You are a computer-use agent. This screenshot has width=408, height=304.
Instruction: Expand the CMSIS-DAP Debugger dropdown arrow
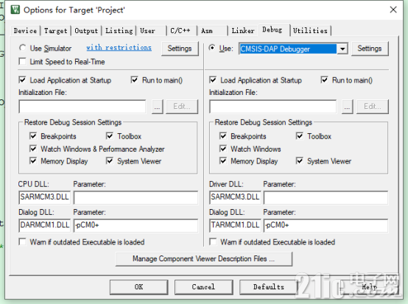point(342,49)
